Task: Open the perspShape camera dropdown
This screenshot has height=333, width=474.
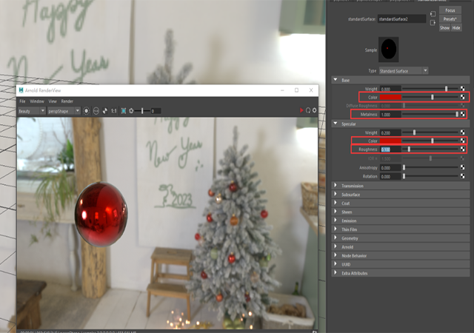Action: point(64,111)
